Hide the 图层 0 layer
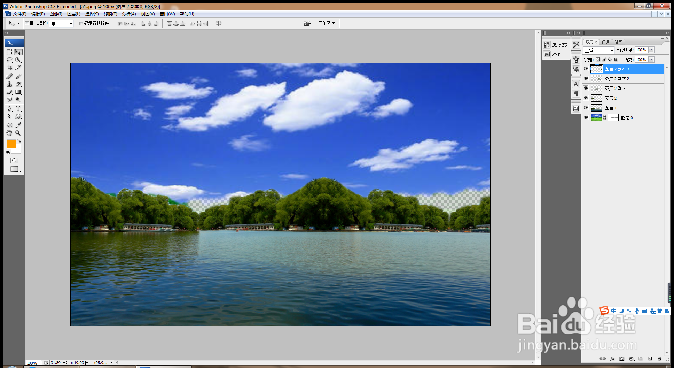 point(586,117)
